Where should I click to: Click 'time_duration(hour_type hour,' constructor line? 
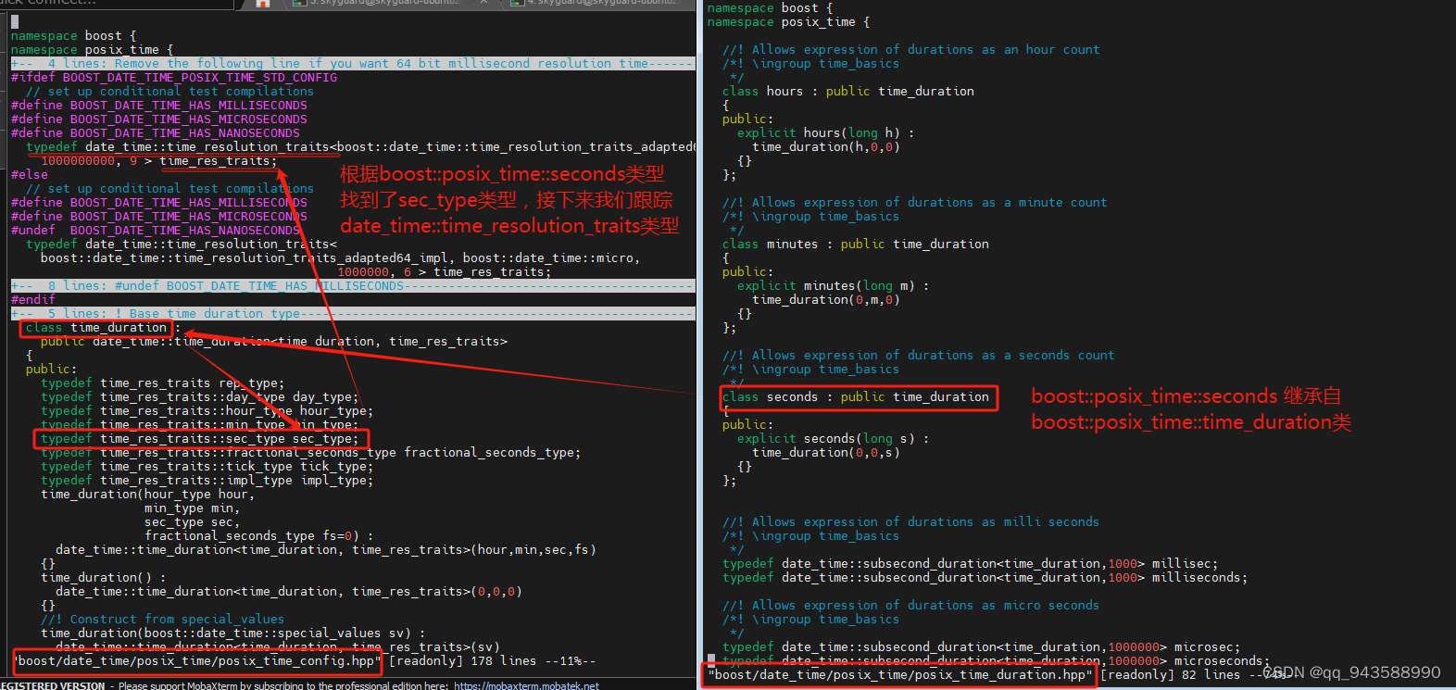[x=148, y=494]
